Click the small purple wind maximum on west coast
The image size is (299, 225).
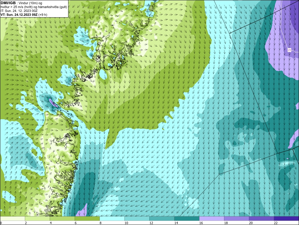pyautogui.click(x=53, y=103)
